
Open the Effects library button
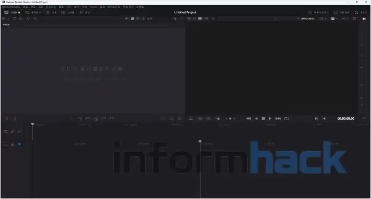click(x=84, y=13)
